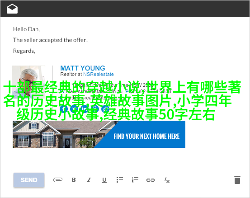The image size is (250, 198).
Task: Attach a file with the paperclip icon
Action: (x=58, y=180)
